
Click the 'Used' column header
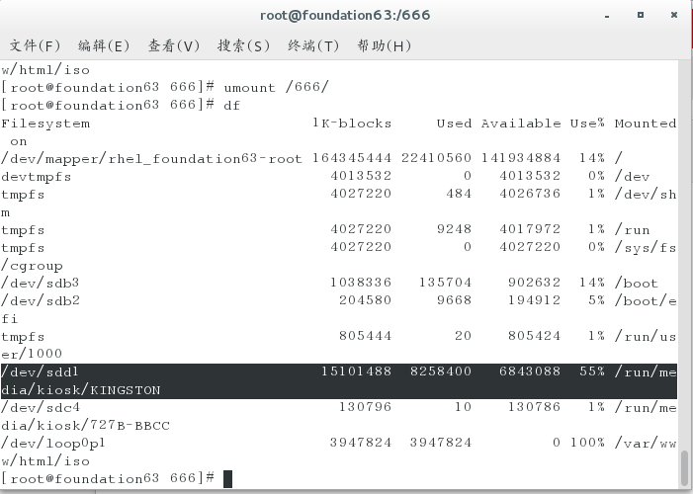point(454,123)
